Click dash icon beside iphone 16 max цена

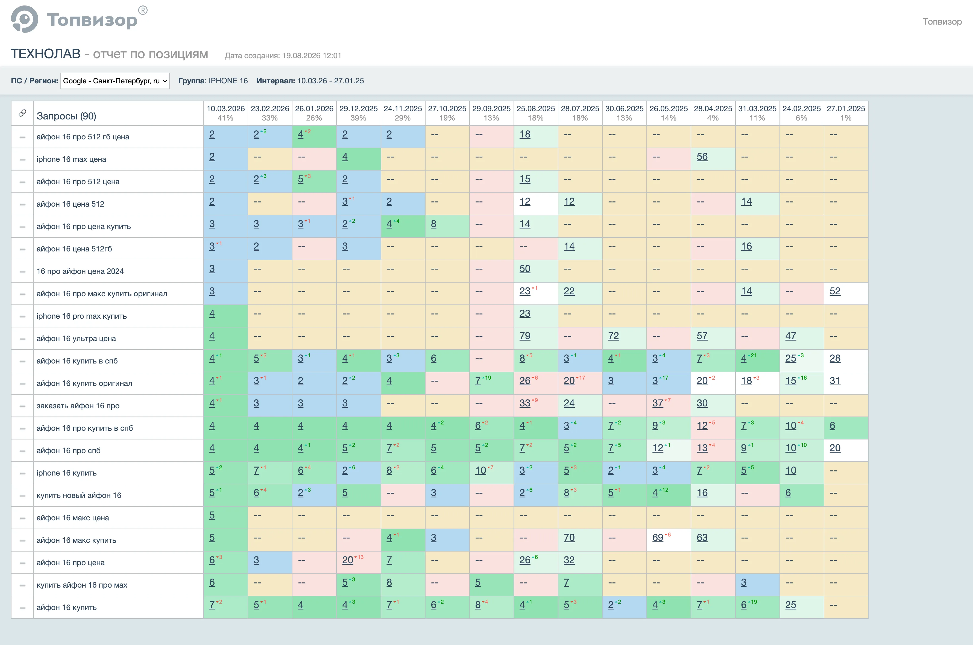23,160
